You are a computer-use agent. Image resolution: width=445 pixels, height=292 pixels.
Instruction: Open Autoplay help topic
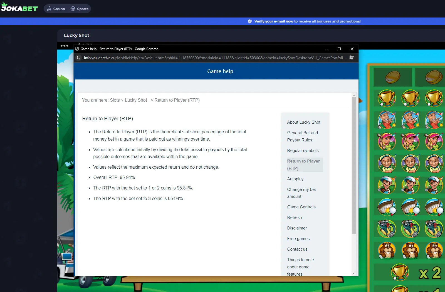(295, 179)
